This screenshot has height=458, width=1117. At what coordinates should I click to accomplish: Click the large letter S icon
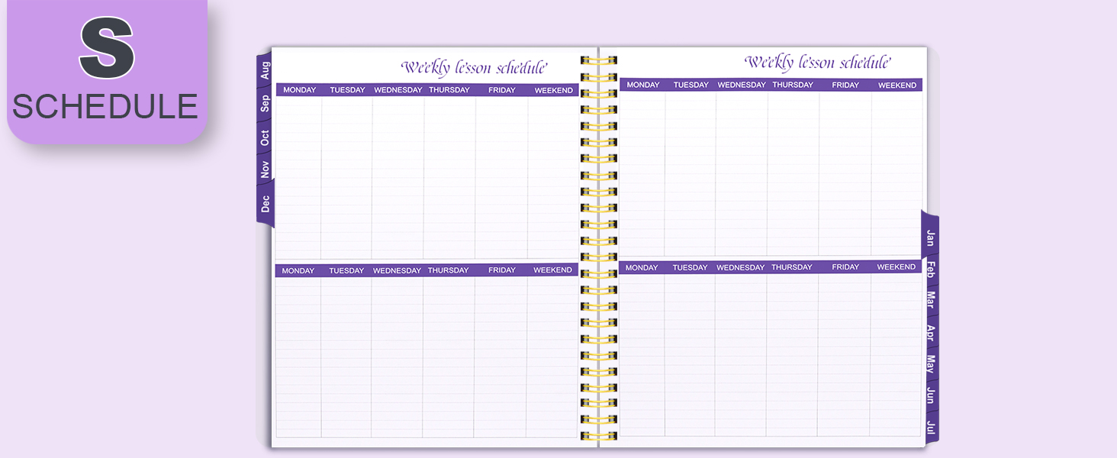[107, 47]
